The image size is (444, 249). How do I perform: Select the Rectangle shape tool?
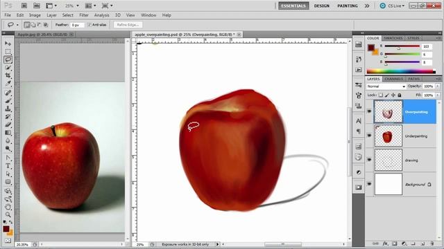[x=8, y=182]
